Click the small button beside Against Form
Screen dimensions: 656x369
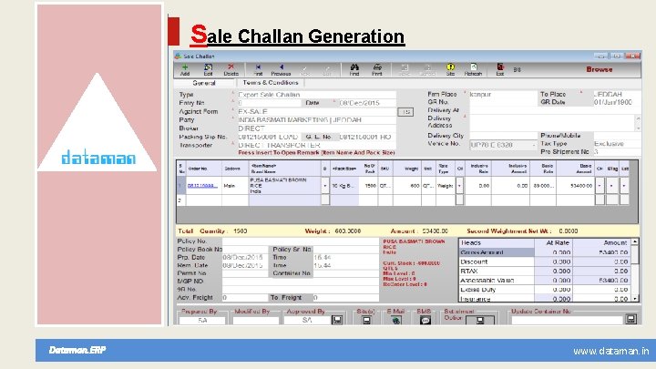click(x=405, y=112)
